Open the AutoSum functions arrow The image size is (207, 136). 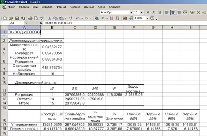pos(107,18)
